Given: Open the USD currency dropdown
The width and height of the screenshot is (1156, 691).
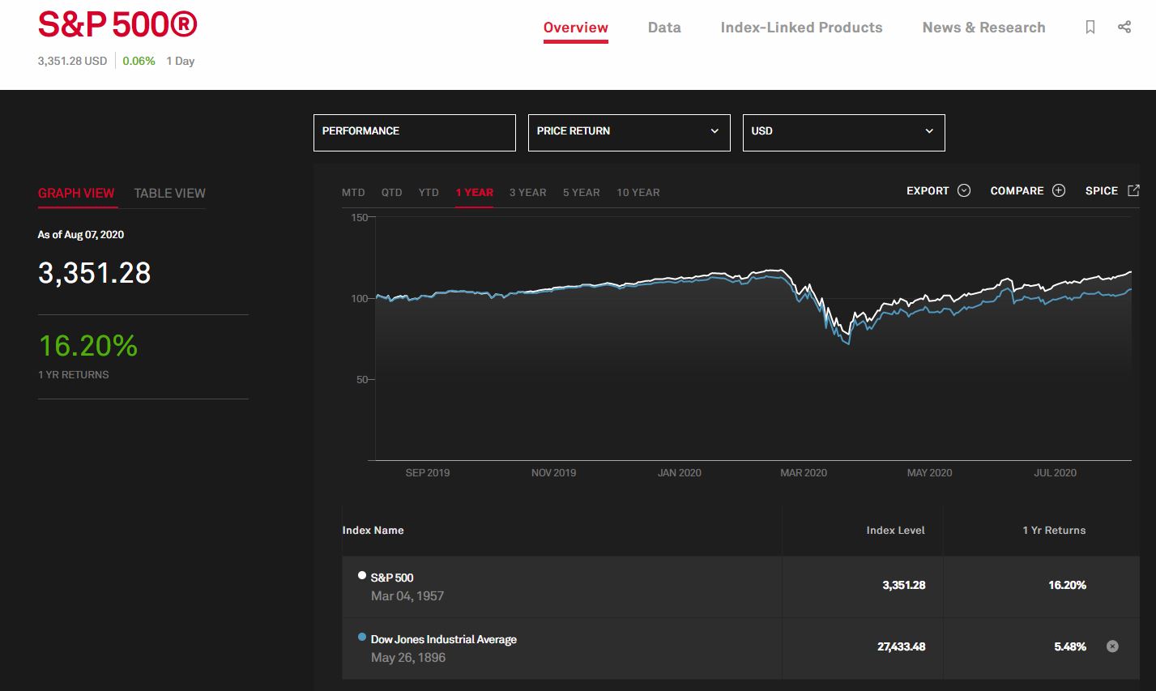Looking at the screenshot, I should point(843,132).
